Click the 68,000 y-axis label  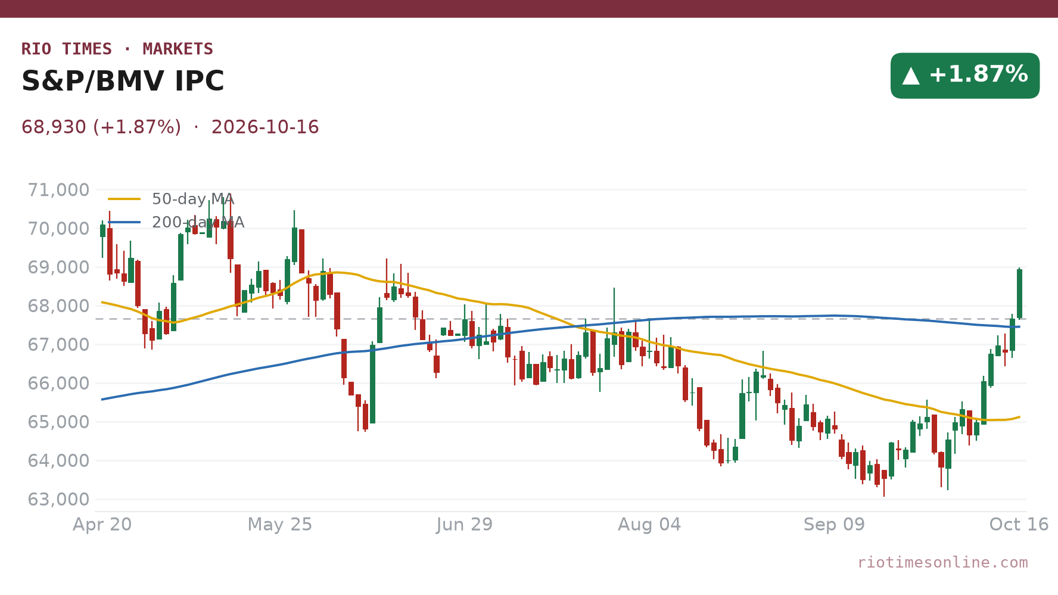pos(58,306)
